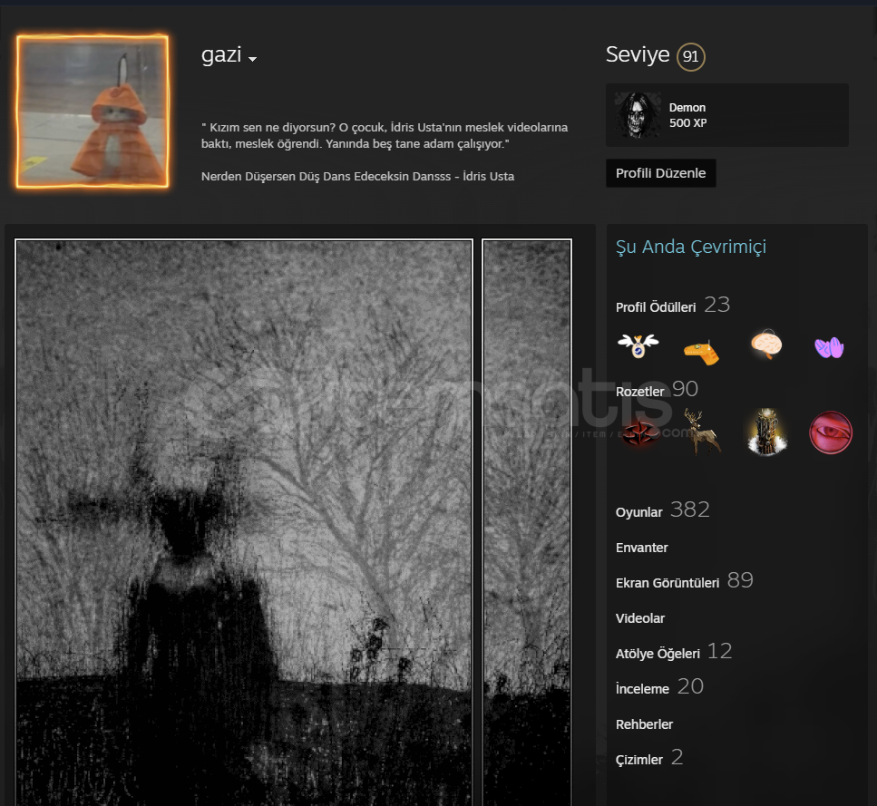Viewport: 877px width, 806px height.
Task: Open the İnceleme reviews link
Action: [642, 689]
